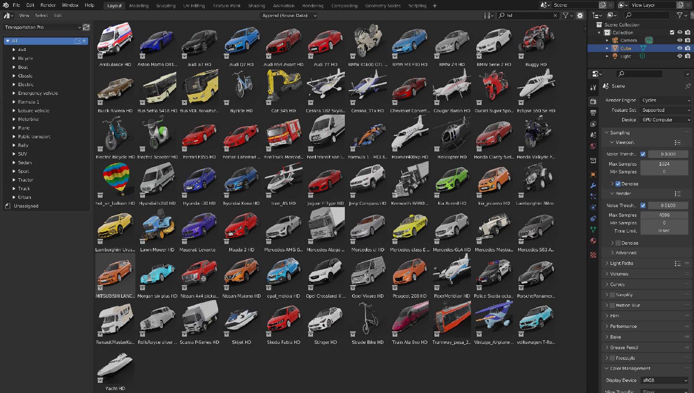Hide the Camera in the viewport

pos(680,40)
